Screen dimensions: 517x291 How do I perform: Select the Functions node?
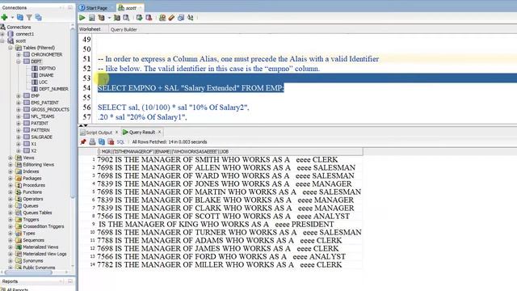[x=32, y=192]
